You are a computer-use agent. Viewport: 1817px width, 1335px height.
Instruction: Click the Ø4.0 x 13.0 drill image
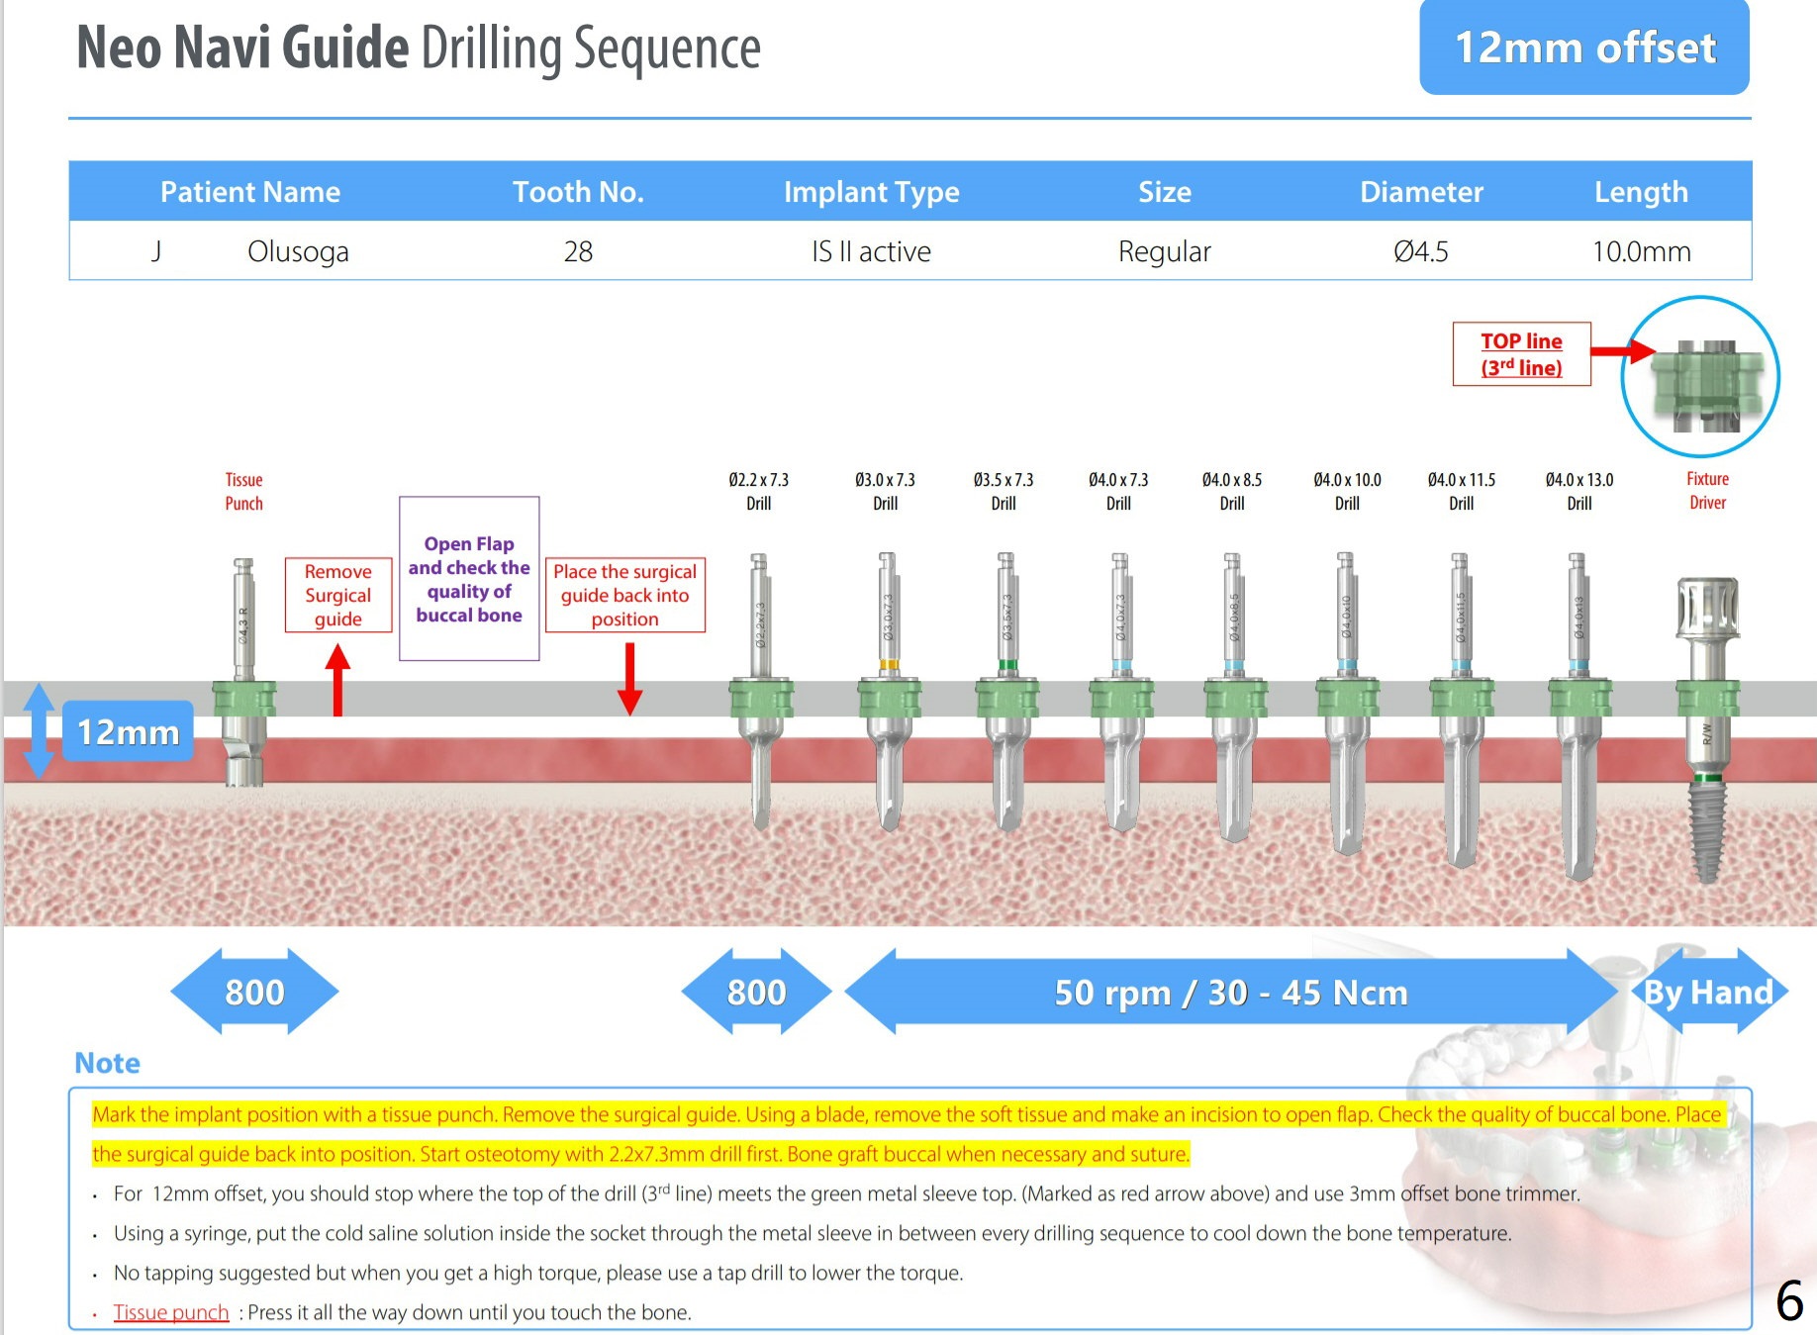click(x=1578, y=713)
